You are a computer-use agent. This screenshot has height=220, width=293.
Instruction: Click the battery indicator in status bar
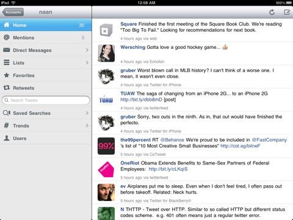[289, 2]
